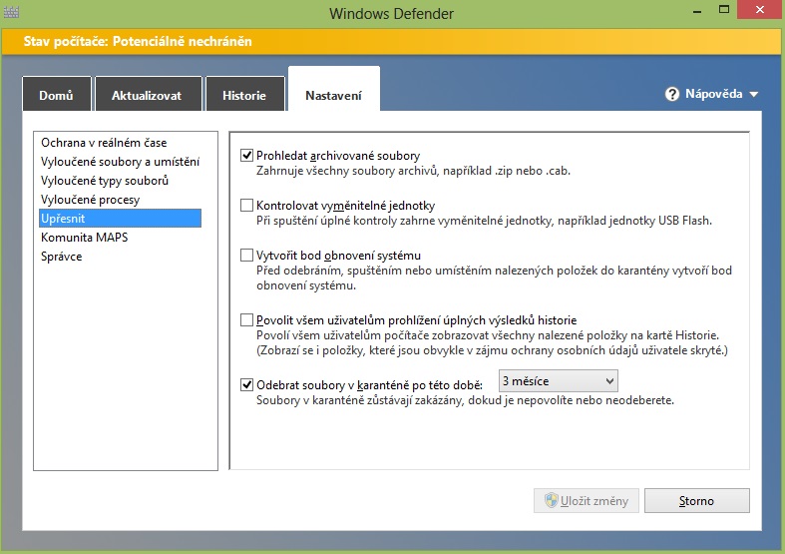Open Vyloučené soubory a umístění settings
The width and height of the screenshot is (785, 554).
[x=120, y=162]
